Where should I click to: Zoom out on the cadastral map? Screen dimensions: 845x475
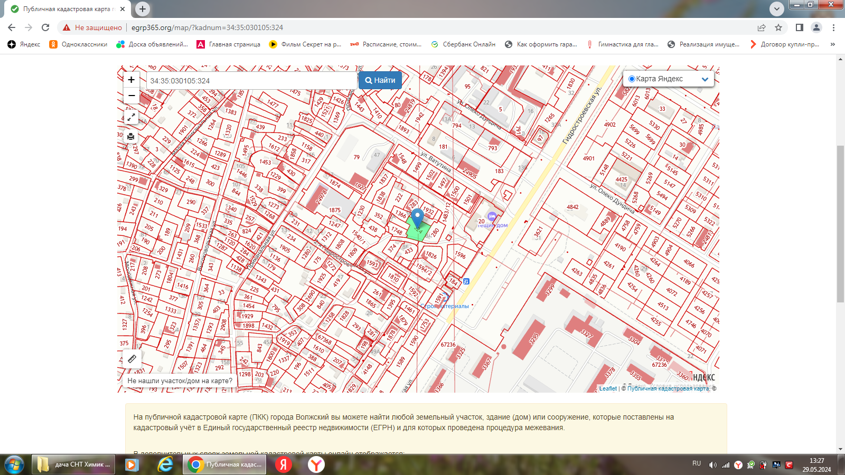131,96
